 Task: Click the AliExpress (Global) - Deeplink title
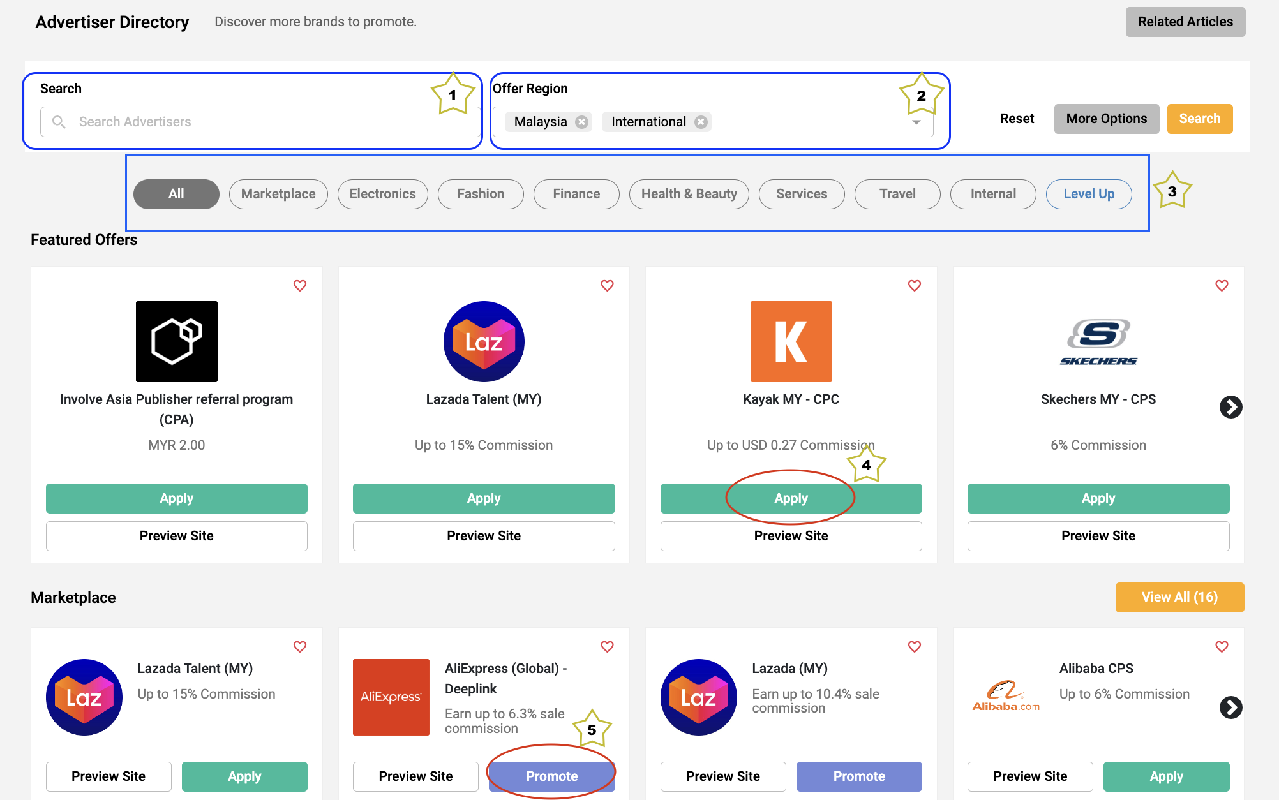coord(506,679)
